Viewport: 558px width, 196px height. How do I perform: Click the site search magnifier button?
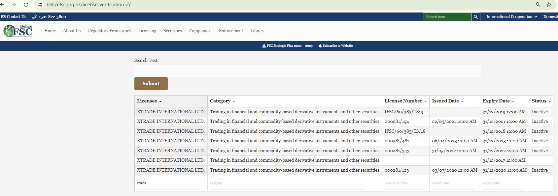(476, 17)
